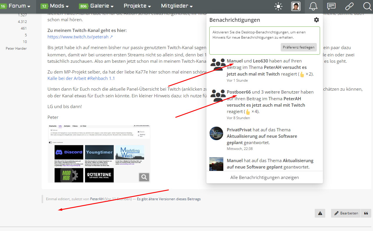Open the notification settings gear
The image size is (373, 231).
pos(316,20)
